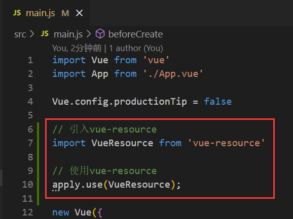
Task: Open the main.js breadcrumb item
Action: (x=68, y=34)
